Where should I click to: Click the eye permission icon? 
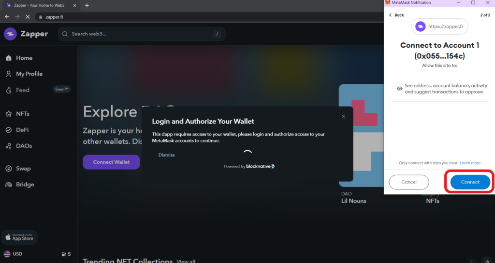point(400,89)
